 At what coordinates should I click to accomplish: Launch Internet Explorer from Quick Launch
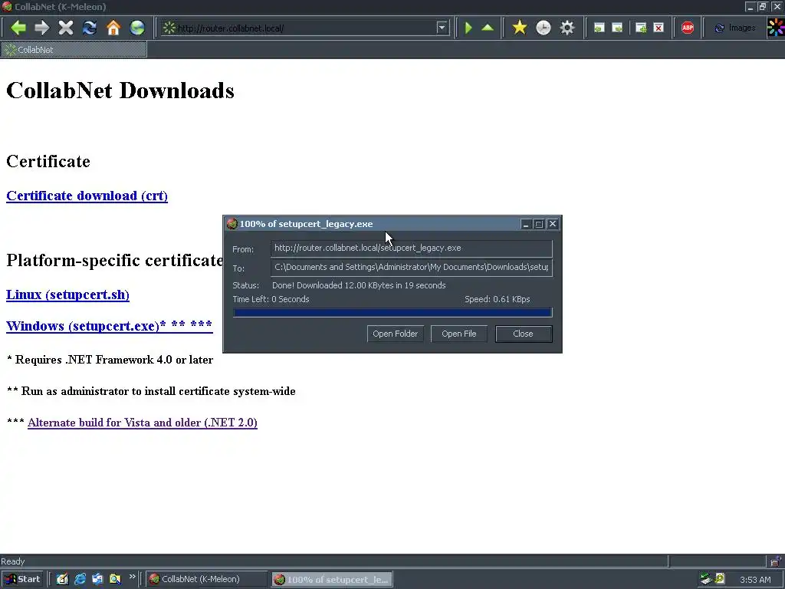click(x=80, y=579)
